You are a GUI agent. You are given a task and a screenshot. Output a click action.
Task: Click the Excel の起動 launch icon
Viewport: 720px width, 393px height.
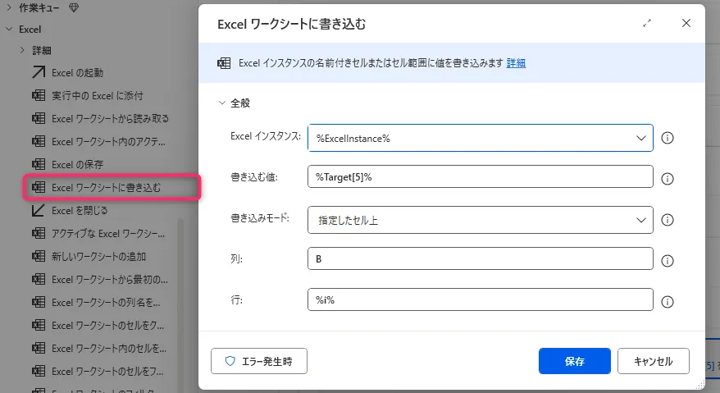point(38,72)
